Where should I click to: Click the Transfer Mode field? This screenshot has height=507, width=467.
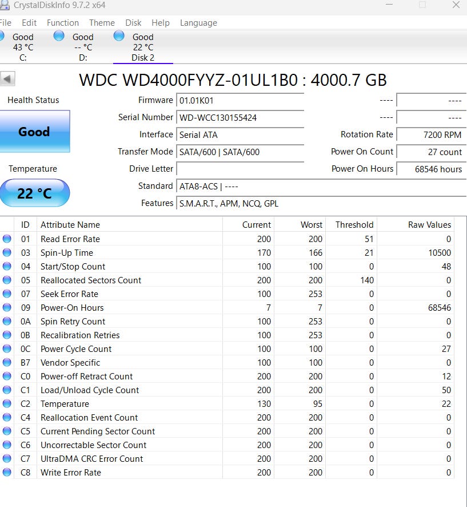click(x=240, y=152)
